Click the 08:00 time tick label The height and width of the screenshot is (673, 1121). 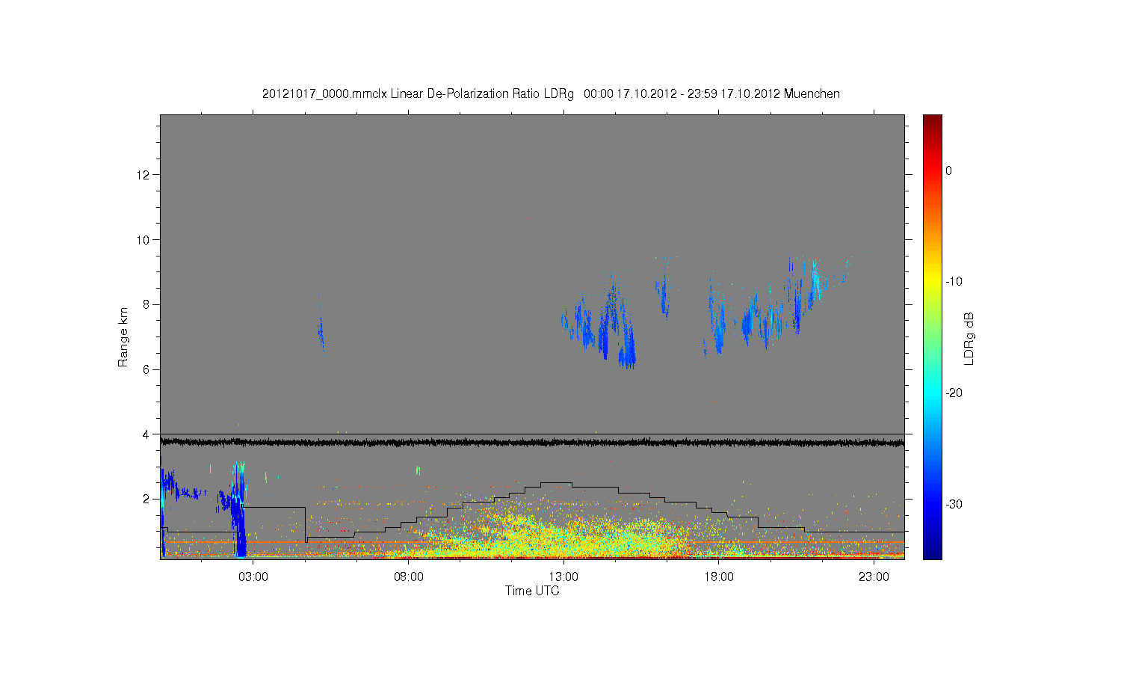[x=409, y=577]
